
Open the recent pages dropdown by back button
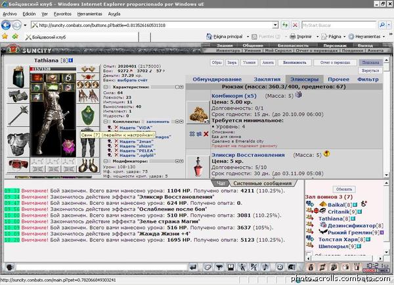click(25, 25)
